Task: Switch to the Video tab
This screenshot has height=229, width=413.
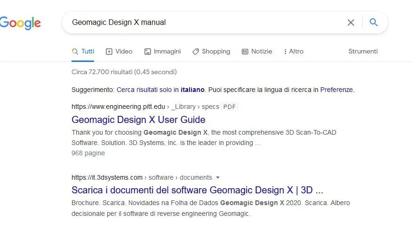Action: pos(119,52)
